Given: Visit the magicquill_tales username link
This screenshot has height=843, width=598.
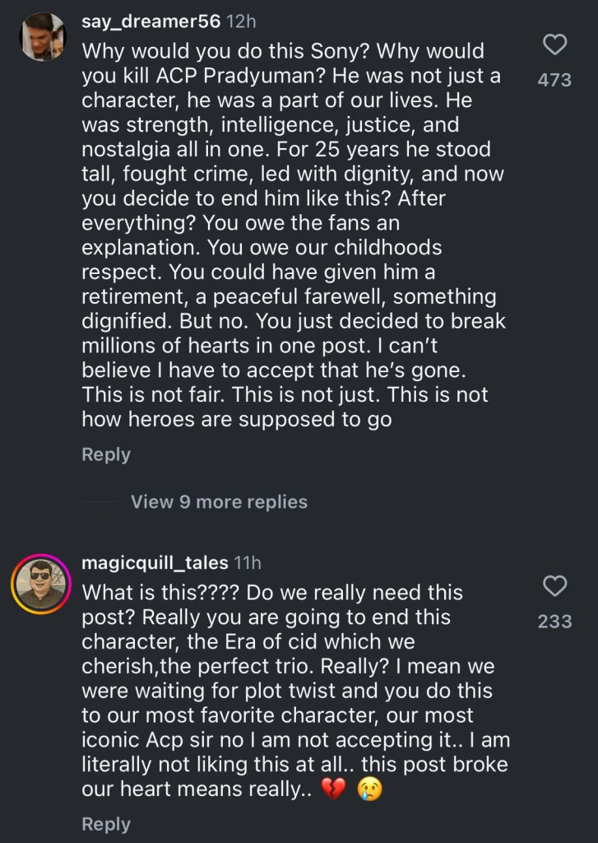Looking at the screenshot, I should pyautogui.click(x=155, y=562).
